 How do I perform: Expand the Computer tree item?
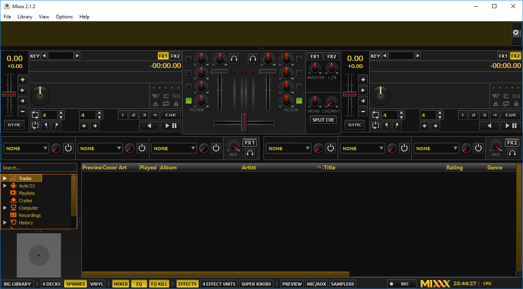point(5,208)
